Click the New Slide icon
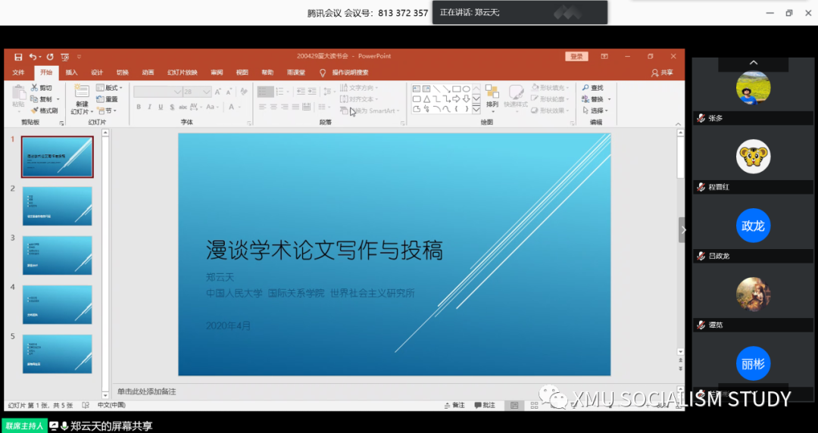This screenshot has width=818, height=433. tap(80, 93)
